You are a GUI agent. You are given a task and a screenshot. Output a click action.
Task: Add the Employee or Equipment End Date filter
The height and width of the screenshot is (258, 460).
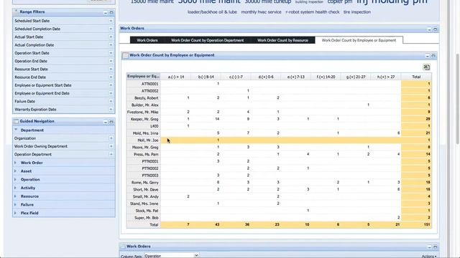[111, 93]
